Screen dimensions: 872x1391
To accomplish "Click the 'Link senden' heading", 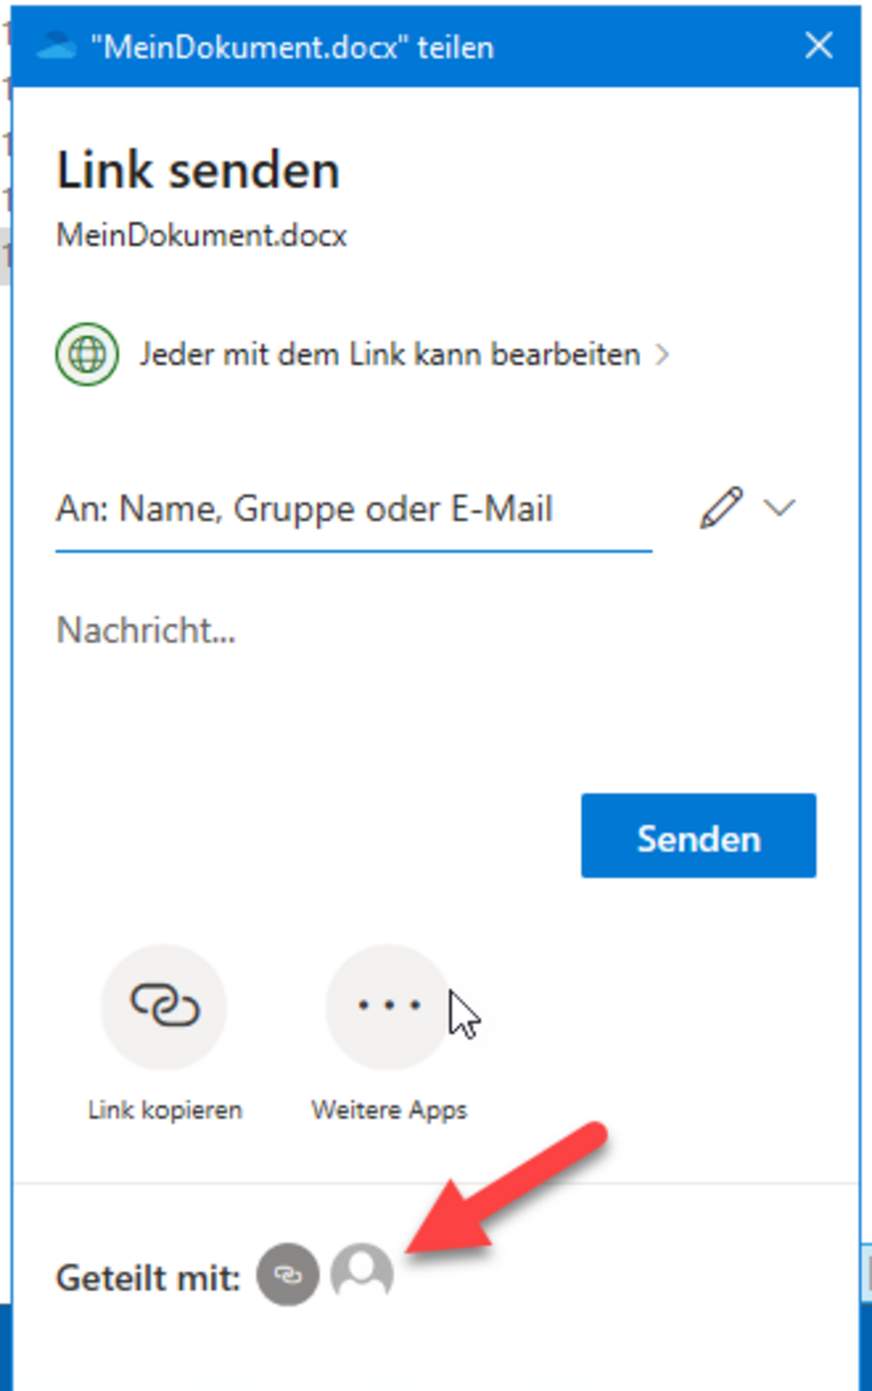I will [x=198, y=170].
